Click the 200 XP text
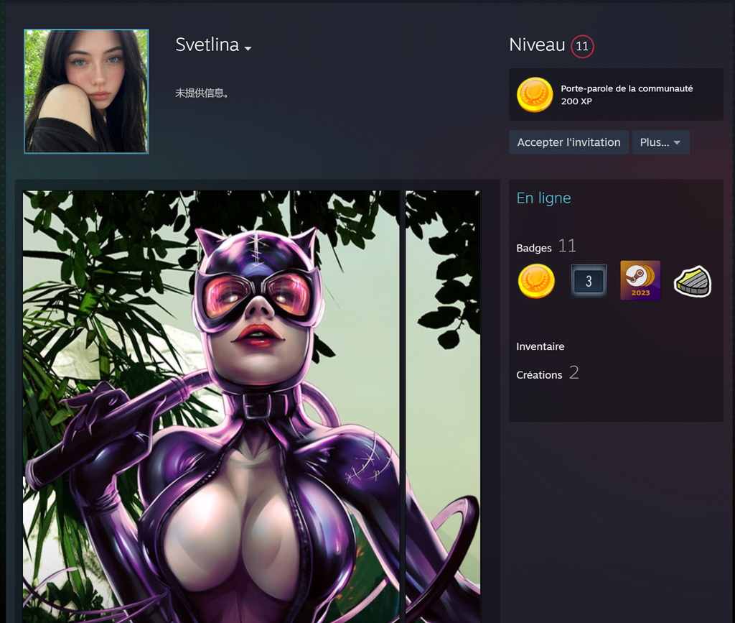The height and width of the screenshot is (623, 735). (576, 101)
